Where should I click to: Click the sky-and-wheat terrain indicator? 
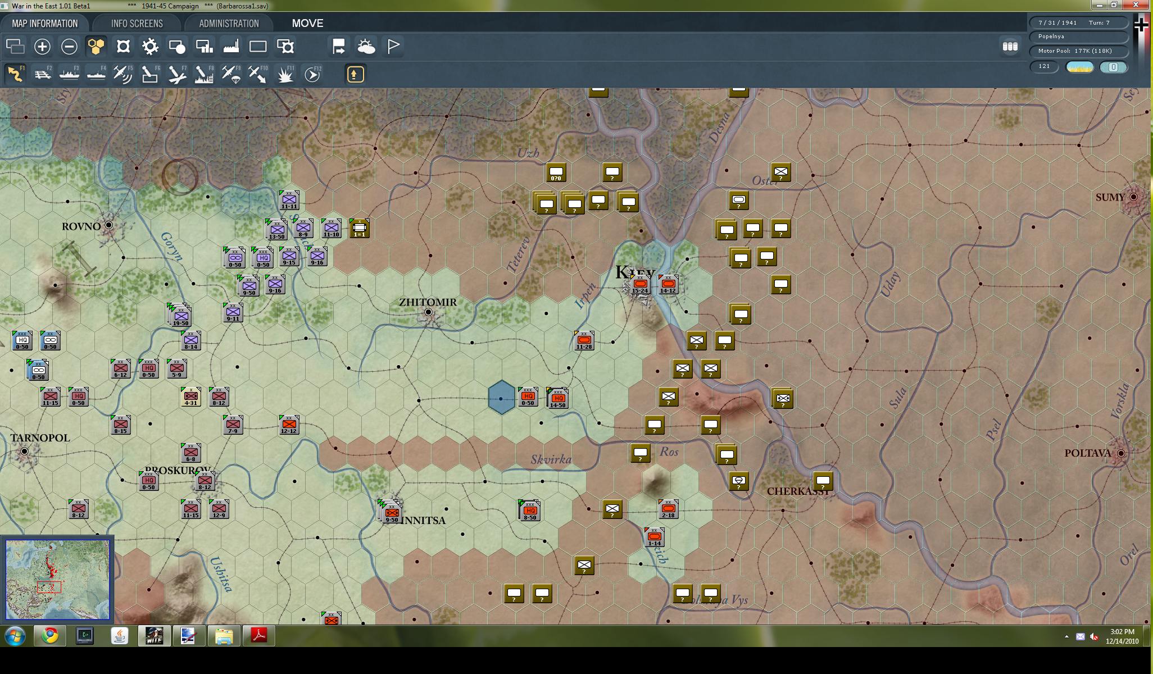pos(1079,67)
